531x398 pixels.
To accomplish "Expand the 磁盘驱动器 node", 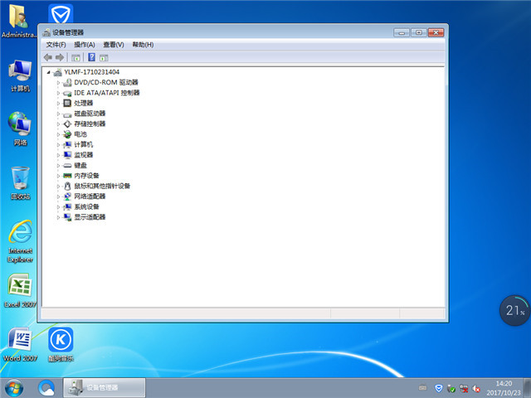I will (x=58, y=114).
